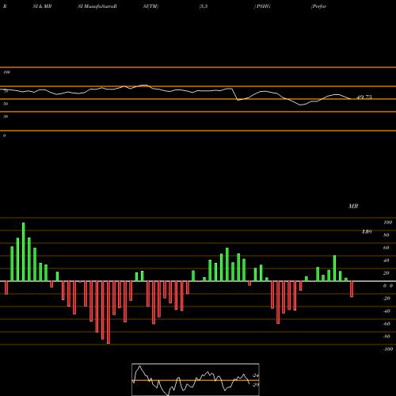
Task: Click the ticker label 'PSHG' in the header
Action: [264, 6]
